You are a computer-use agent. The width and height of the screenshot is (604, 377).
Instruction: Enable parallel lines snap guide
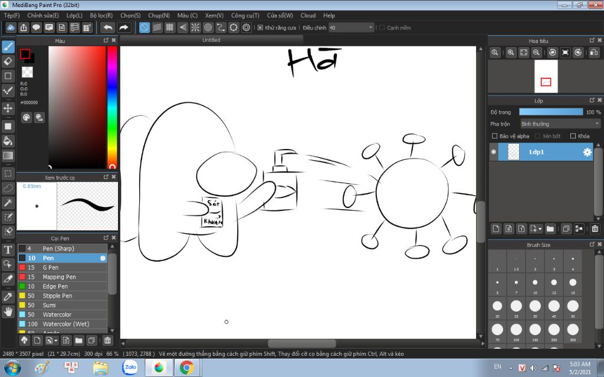157,28
